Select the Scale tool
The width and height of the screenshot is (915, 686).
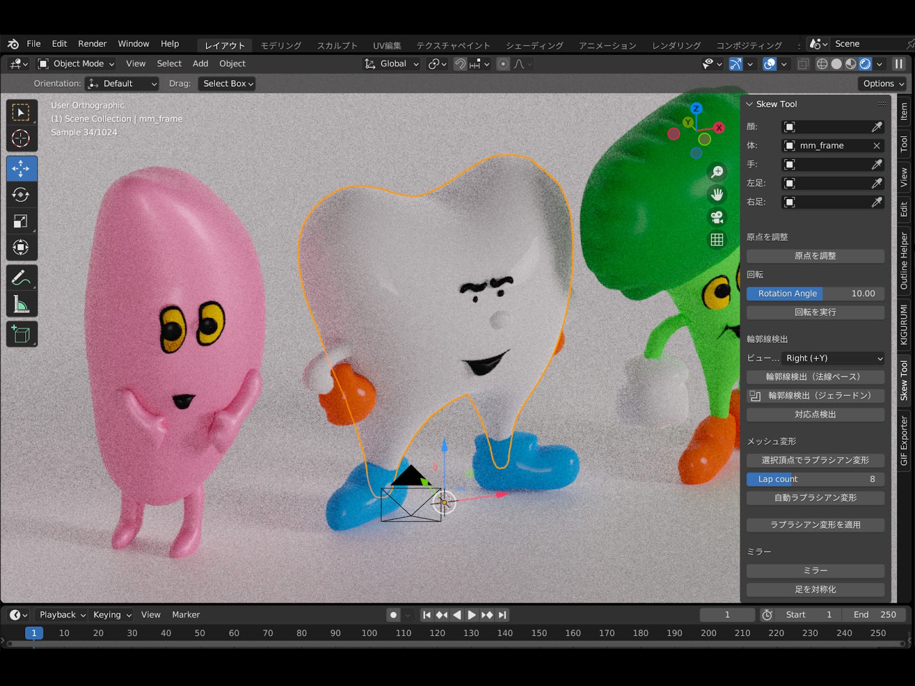[x=22, y=221]
